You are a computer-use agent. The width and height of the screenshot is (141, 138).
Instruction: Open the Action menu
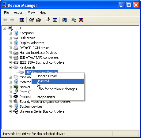[x=18, y=13]
